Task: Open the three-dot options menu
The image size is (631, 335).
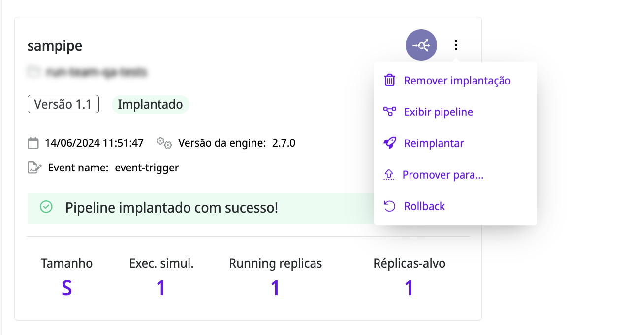Action: [x=456, y=46]
